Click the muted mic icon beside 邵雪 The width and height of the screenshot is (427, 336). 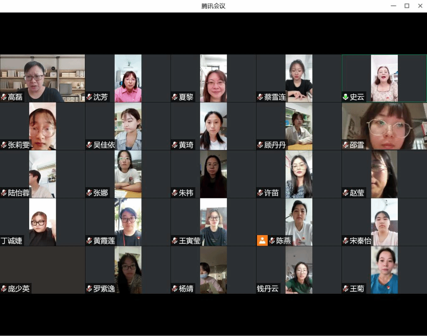pyautogui.click(x=346, y=145)
